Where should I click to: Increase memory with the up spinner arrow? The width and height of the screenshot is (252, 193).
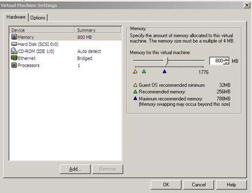click(226, 59)
